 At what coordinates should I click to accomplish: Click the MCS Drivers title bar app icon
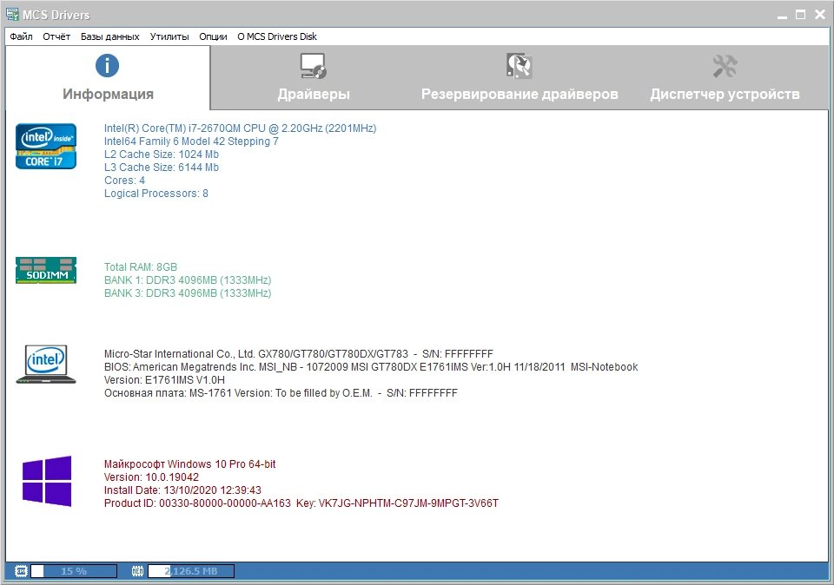[12, 15]
